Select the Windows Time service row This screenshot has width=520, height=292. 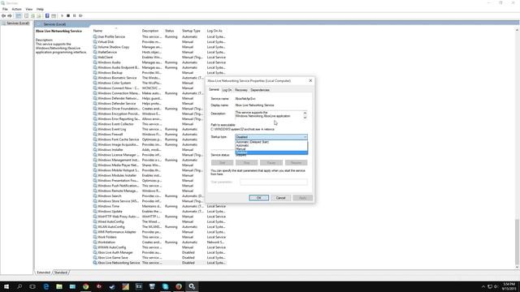(x=159, y=206)
